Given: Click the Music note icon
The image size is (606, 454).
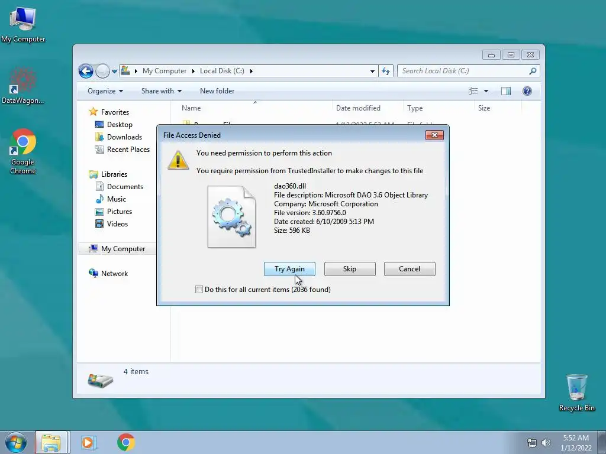Looking at the screenshot, I should (99, 199).
